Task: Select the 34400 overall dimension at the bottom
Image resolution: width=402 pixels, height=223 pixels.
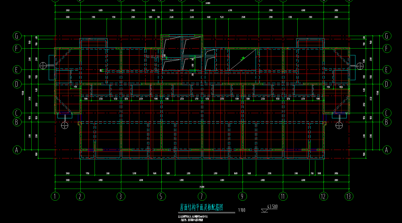Action: pyautogui.click(x=202, y=187)
